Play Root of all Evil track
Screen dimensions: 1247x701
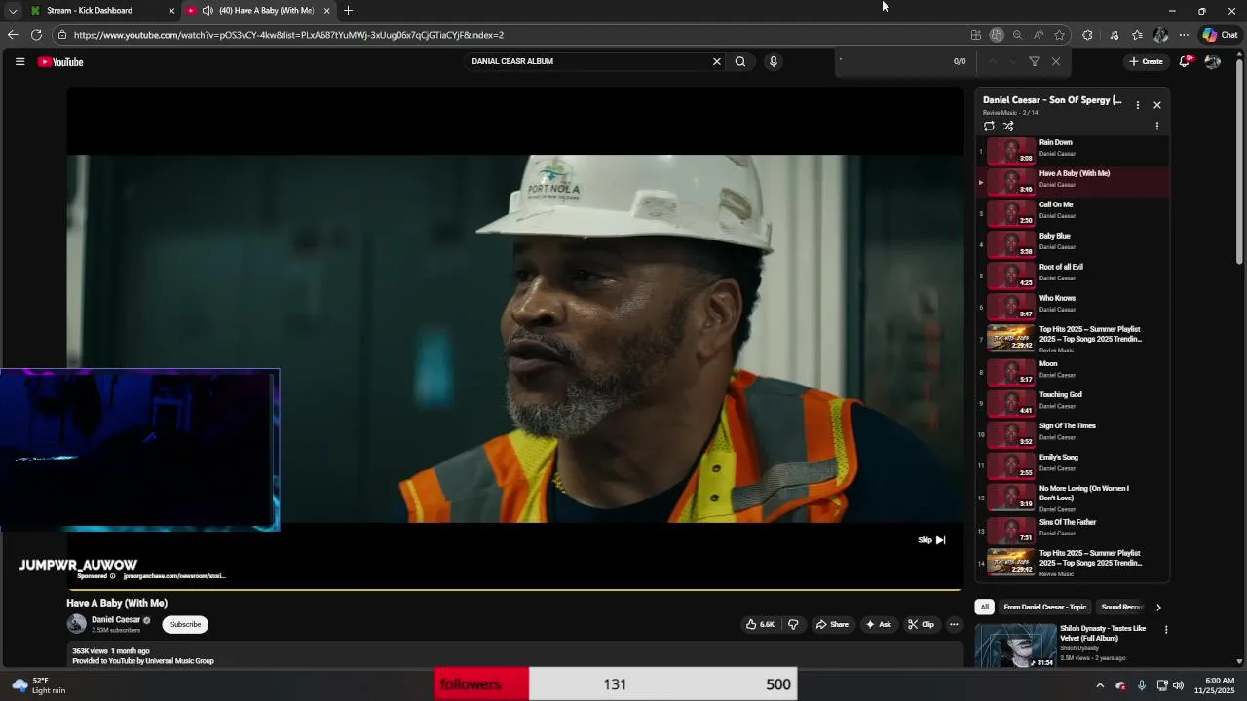tap(1073, 276)
